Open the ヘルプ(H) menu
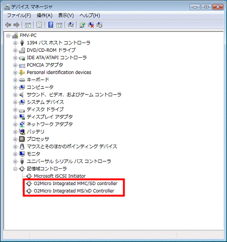Screen dimensions: 227x242 click(x=90, y=15)
